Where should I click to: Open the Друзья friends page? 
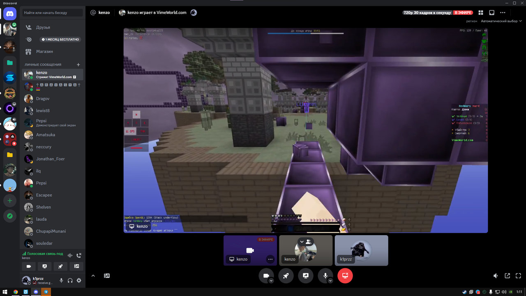[53, 27]
